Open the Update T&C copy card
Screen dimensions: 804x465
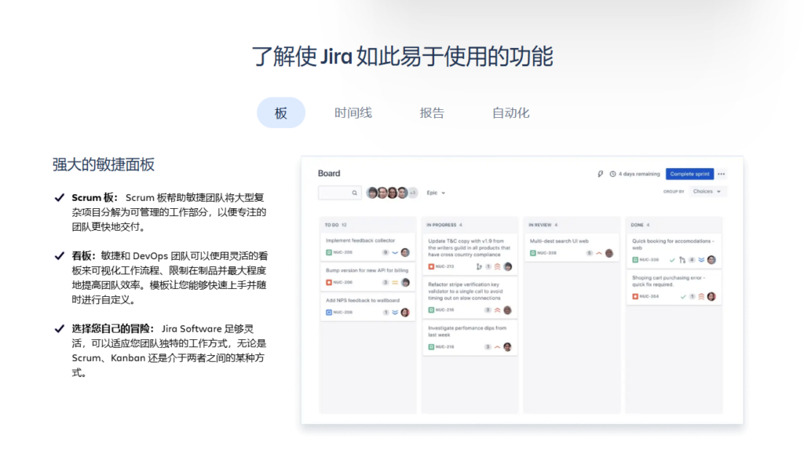(470, 254)
